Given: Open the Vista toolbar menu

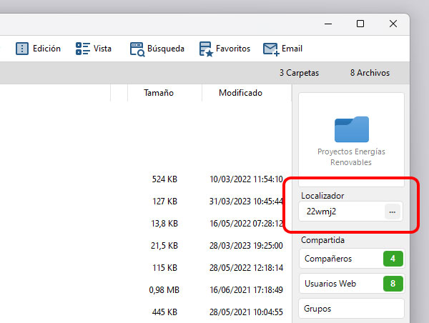Looking at the screenshot, I should point(94,49).
